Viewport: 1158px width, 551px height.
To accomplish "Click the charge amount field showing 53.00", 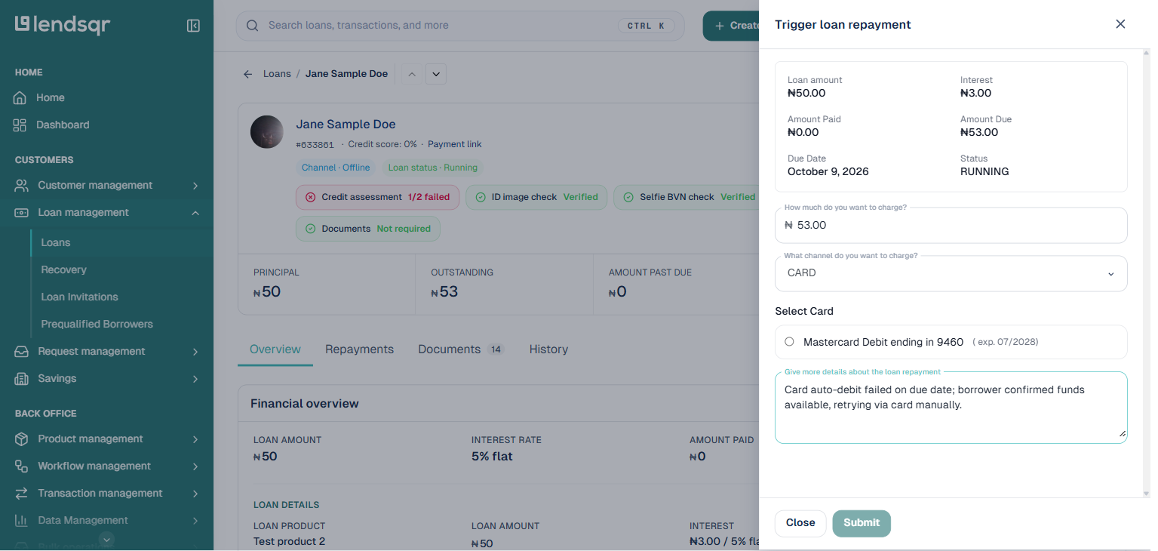I will point(951,226).
